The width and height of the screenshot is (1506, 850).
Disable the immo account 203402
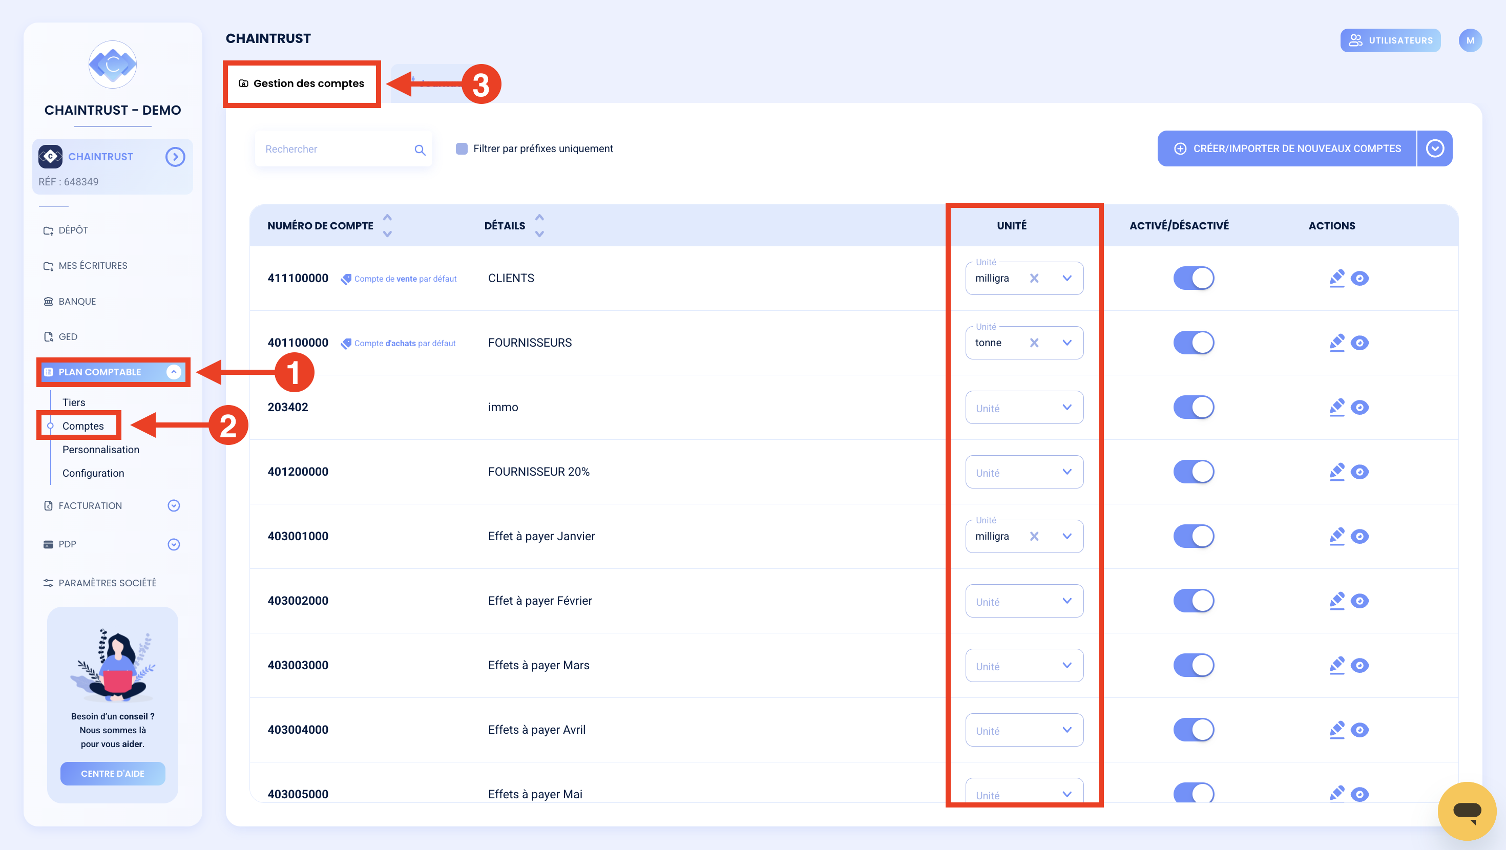[1193, 407]
